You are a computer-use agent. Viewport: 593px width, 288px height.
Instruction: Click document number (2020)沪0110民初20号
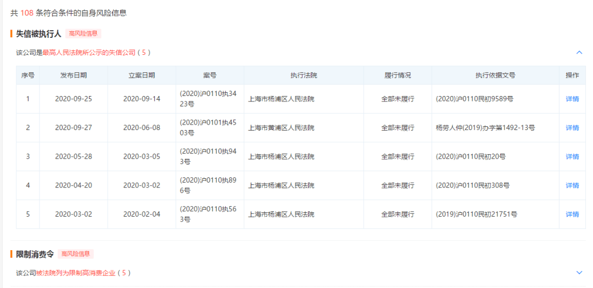[471, 156]
